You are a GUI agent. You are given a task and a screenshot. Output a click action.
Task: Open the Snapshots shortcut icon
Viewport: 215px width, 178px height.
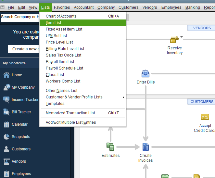coord(6,137)
